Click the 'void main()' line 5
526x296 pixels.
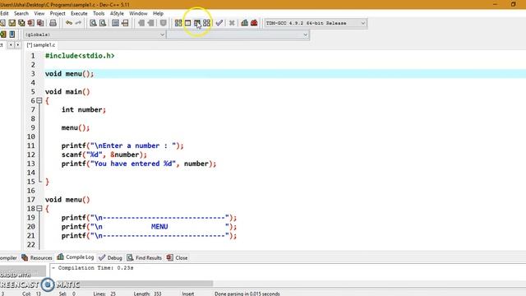[x=67, y=91]
